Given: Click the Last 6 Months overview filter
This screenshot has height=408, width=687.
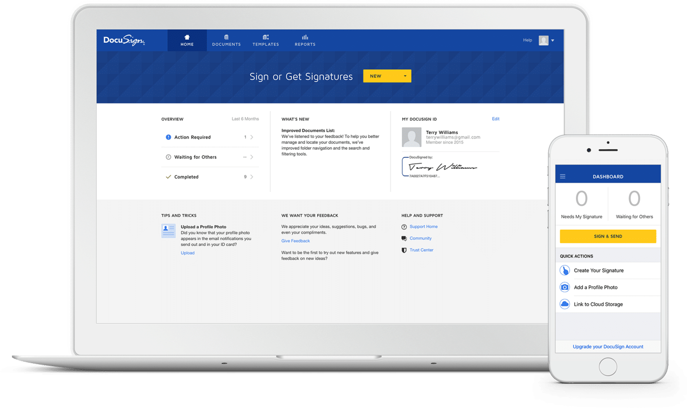Looking at the screenshot, I should click(x=245, y=119).
